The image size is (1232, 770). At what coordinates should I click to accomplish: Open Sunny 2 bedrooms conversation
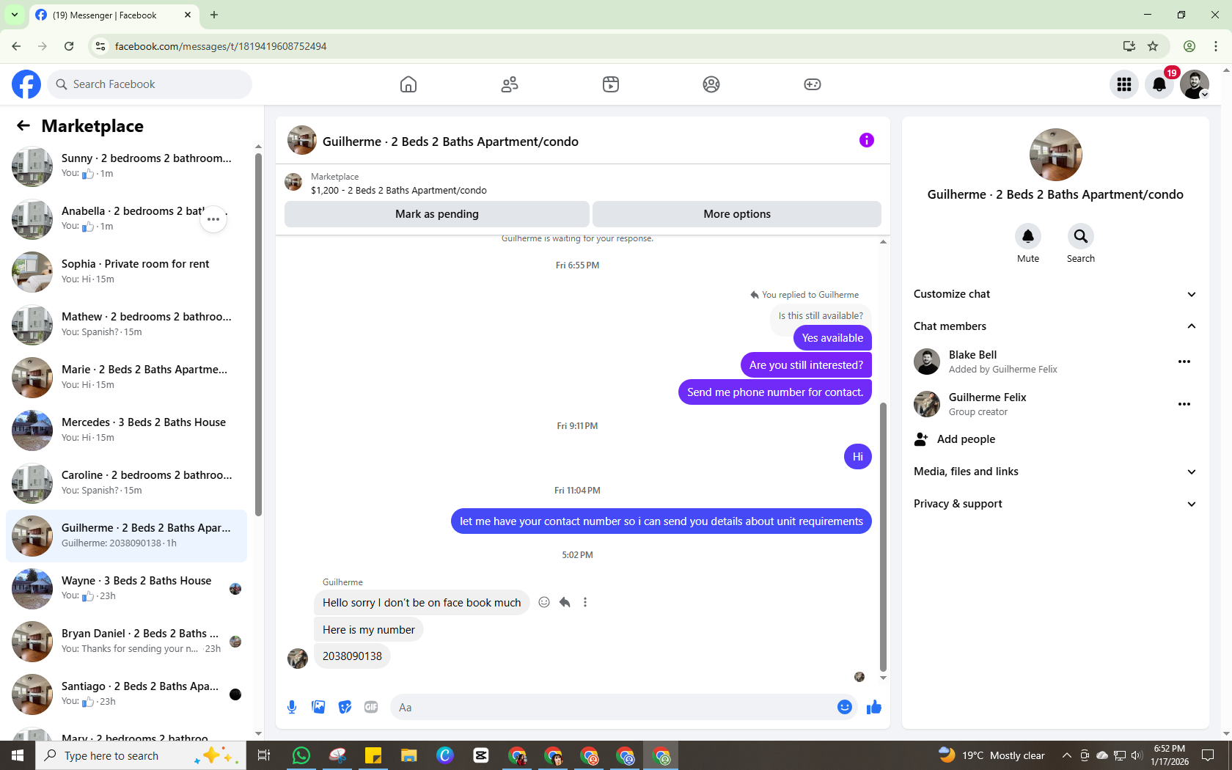tap(127, 166)
